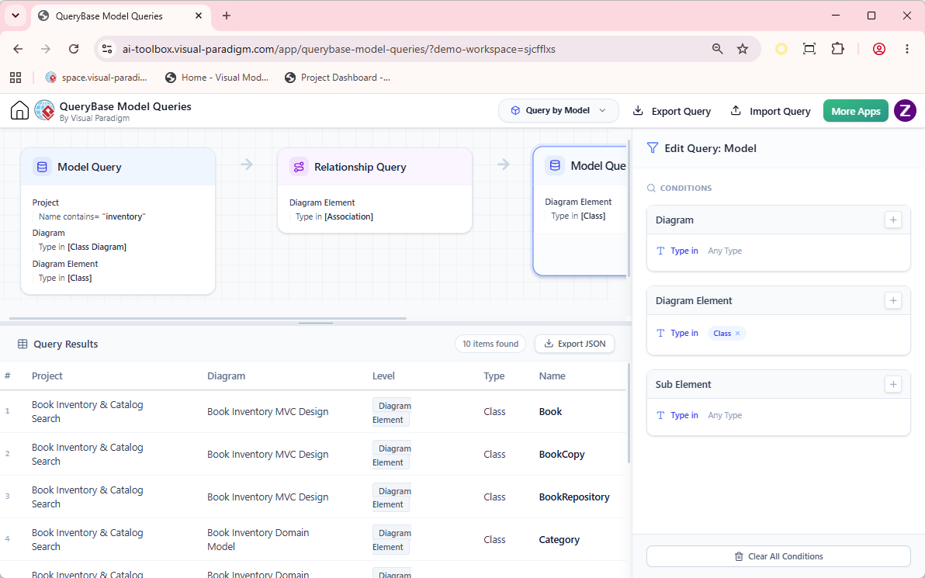This screenshot has height=578, width=925.
Task: Click the horizontal scrollbar under the query canvas
Action: tap(208, 319)
